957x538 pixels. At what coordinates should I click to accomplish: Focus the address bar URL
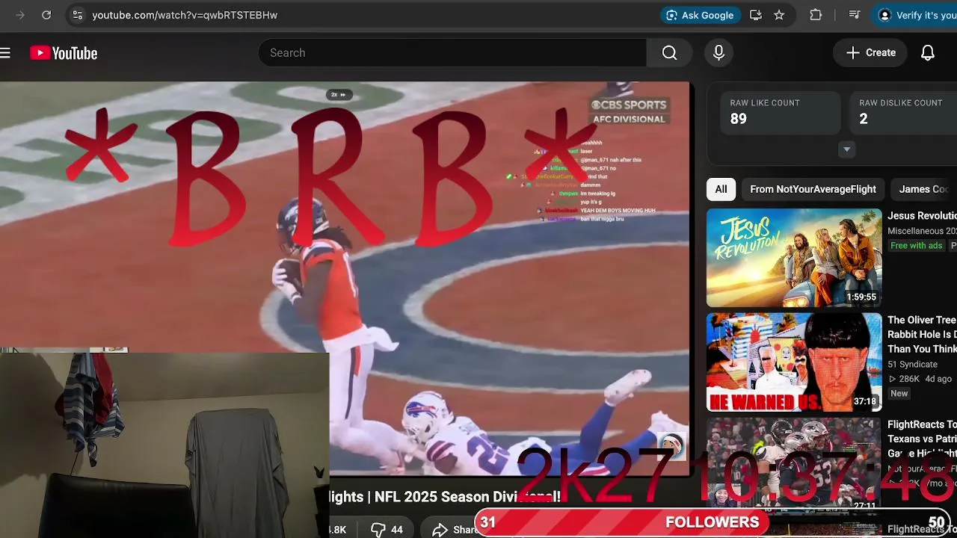point(185,15)
